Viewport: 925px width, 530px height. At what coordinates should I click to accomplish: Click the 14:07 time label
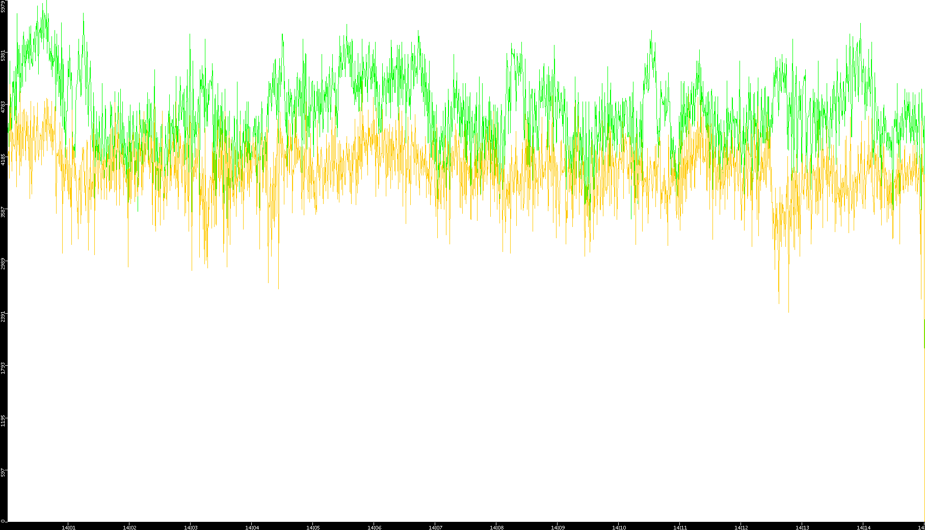click(435, 527)
